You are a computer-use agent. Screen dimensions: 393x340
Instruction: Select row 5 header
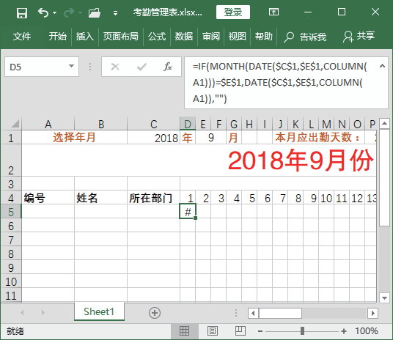click(x=11, y=212)
